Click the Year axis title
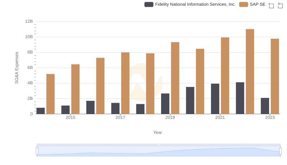The height and width of the screenshot is (165, 287). click(x=158, y=132)
